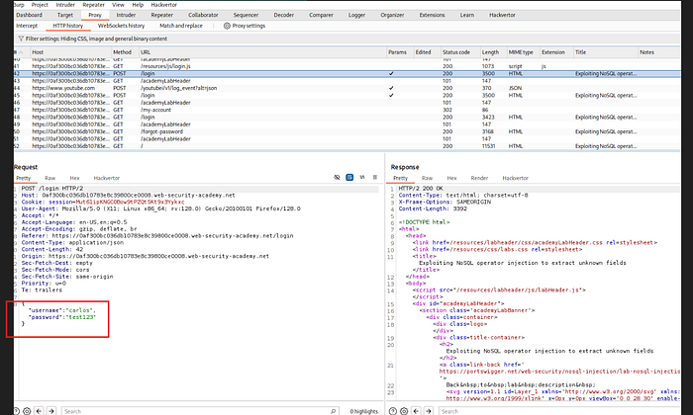
Task: Select Hackvertor view in Request panel
Action: [x=107, y=178]
